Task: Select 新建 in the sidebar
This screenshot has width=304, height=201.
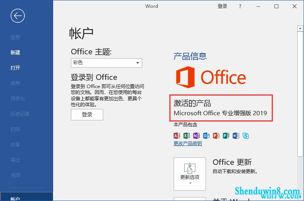Action: (15, 52)
